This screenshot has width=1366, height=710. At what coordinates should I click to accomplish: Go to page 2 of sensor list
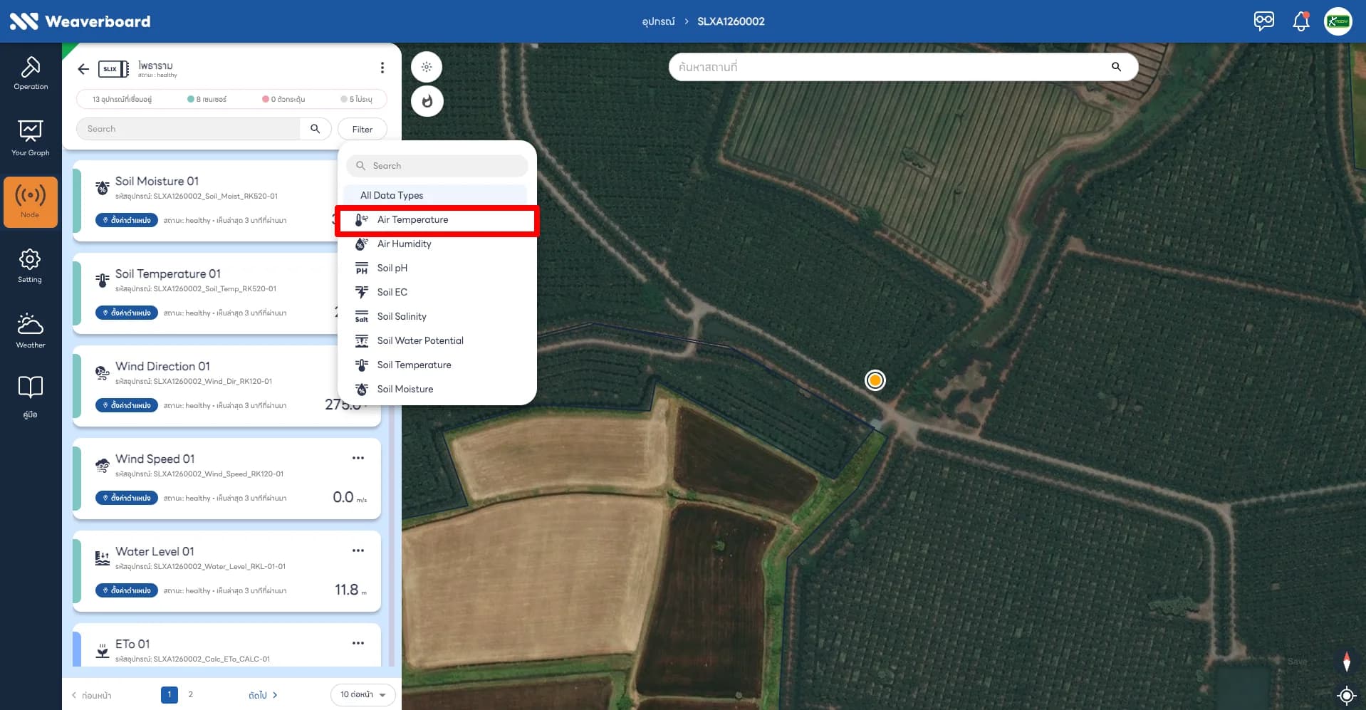[190, 694]
